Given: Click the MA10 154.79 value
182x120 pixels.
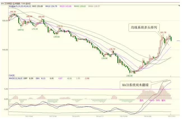Looking at the screenshot, I should pos(51,6).
